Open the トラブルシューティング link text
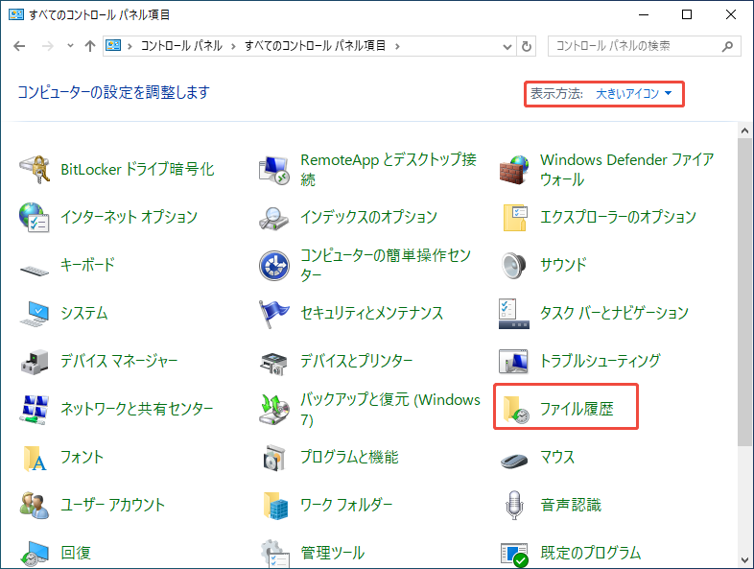The height and width of the screenshot is (569, 754). (x=601, y=361)
